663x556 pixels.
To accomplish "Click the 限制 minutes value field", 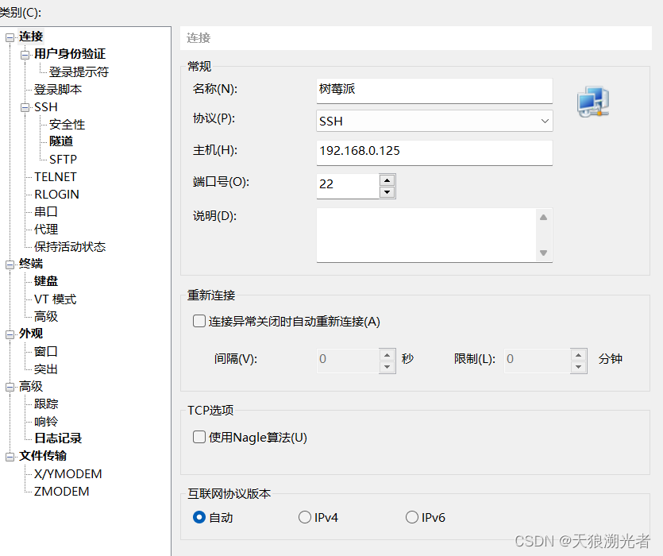I will (x=537, y=361).
